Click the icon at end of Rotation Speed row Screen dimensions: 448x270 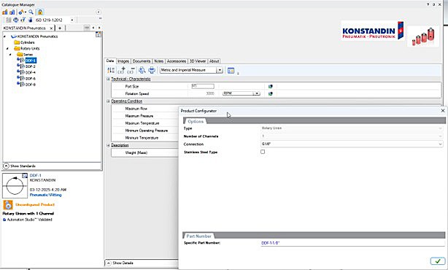coord(270,93)
